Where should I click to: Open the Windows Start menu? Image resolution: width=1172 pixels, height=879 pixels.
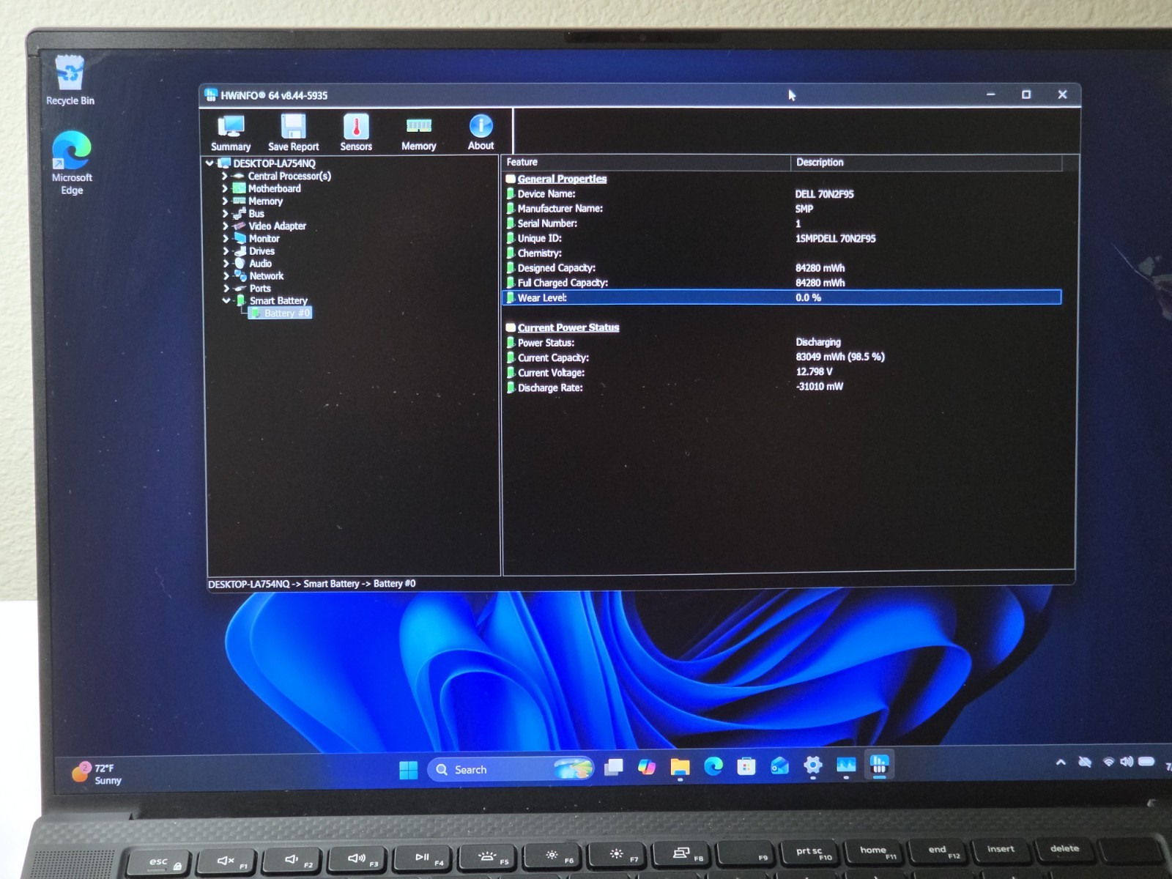pos(408,769)
